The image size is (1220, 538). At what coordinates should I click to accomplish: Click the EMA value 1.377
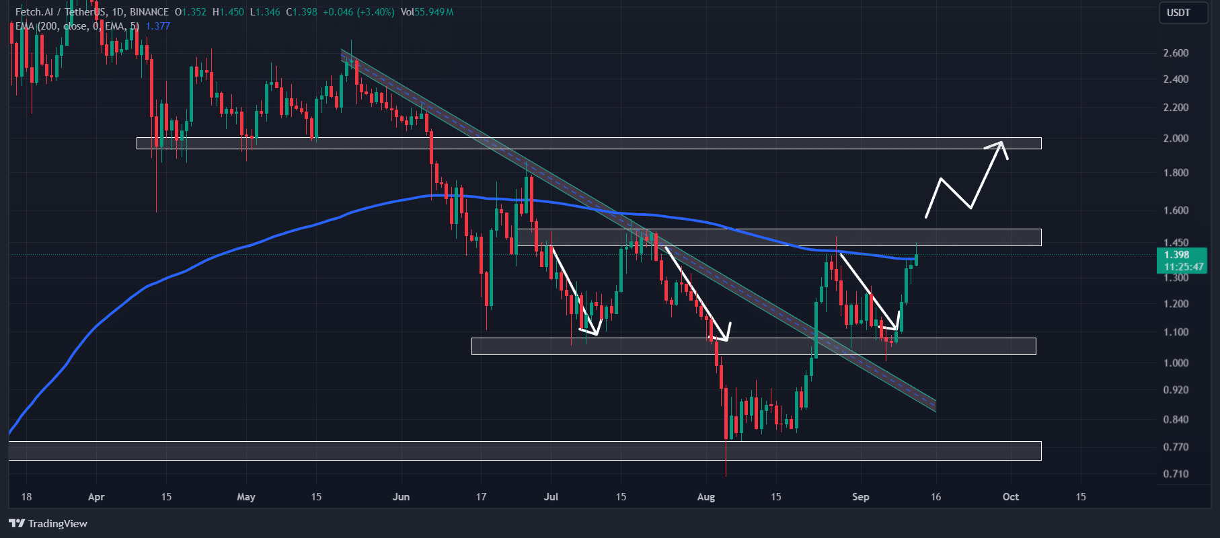[158, 26]
